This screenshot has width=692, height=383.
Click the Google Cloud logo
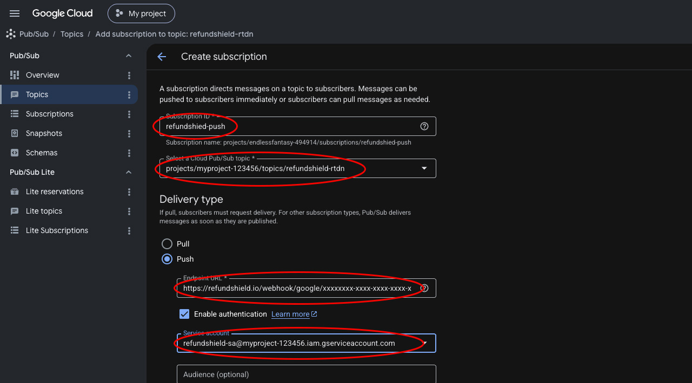point(62,13)
